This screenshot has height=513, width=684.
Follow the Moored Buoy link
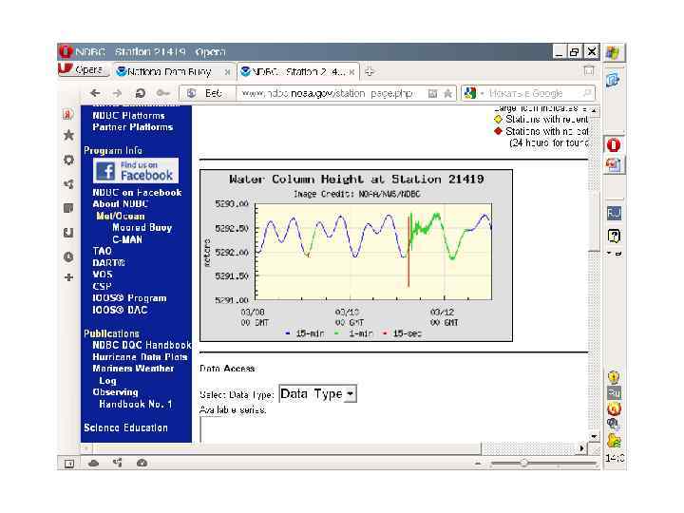[x=142, y=228]
